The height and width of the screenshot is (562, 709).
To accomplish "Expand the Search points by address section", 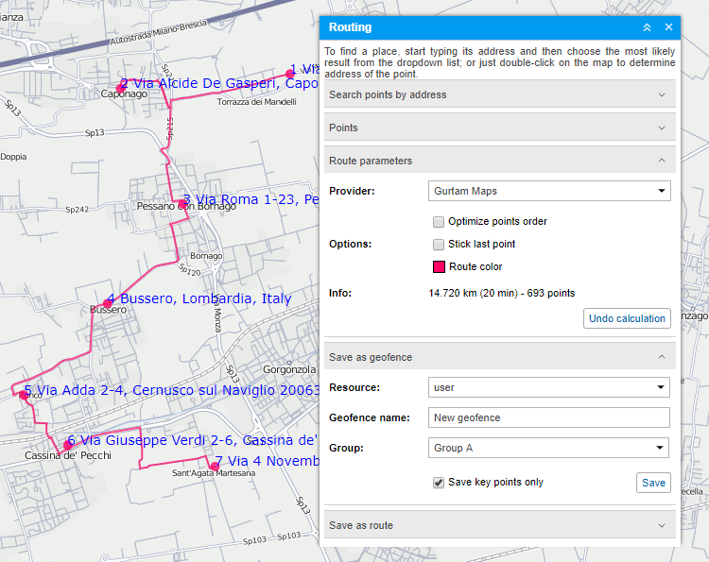I will [499, 94].
